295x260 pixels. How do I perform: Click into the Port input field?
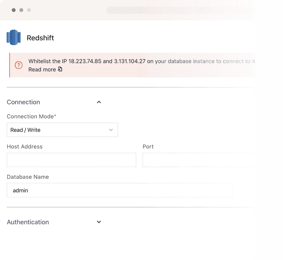pos(199,160)
